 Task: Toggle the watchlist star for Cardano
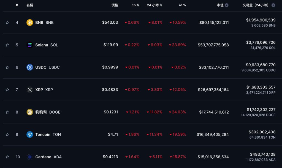pyautogui.click(x=7, y=157)
